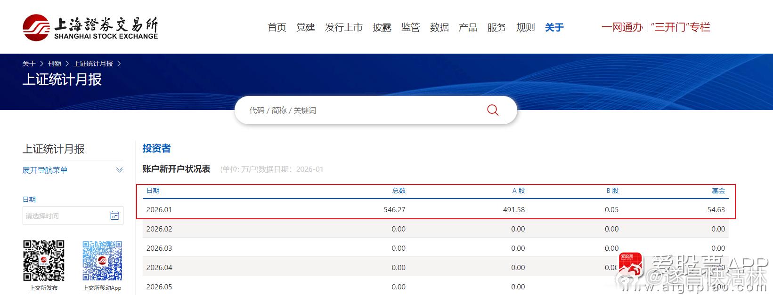
Task: Click the 2026.03 date cell
Action: [159, 248]
